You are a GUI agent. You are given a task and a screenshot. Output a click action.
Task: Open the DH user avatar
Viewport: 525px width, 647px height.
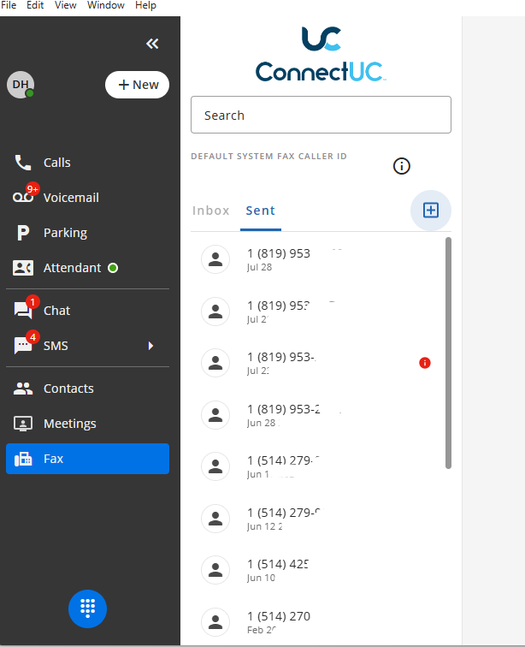click(21, 85)
